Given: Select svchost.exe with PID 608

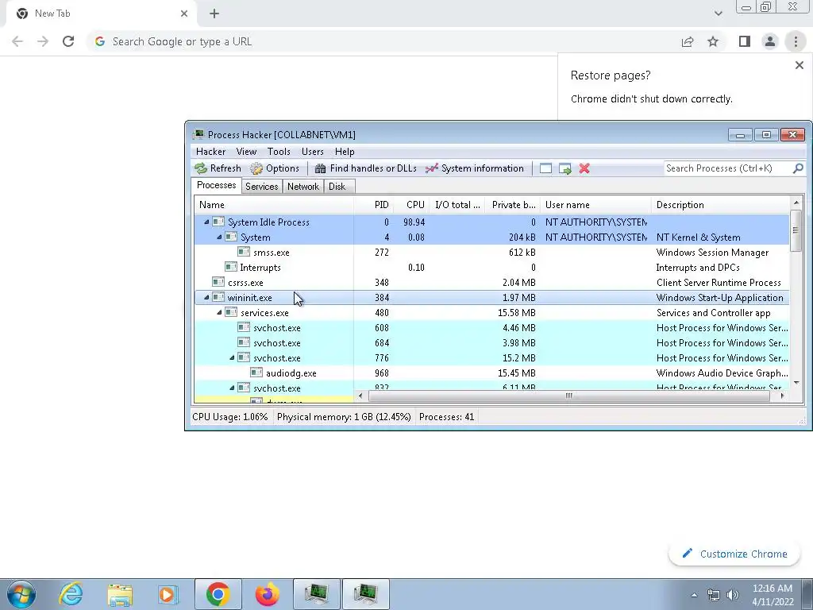Looking at the screenshot, I should [491, 328].
